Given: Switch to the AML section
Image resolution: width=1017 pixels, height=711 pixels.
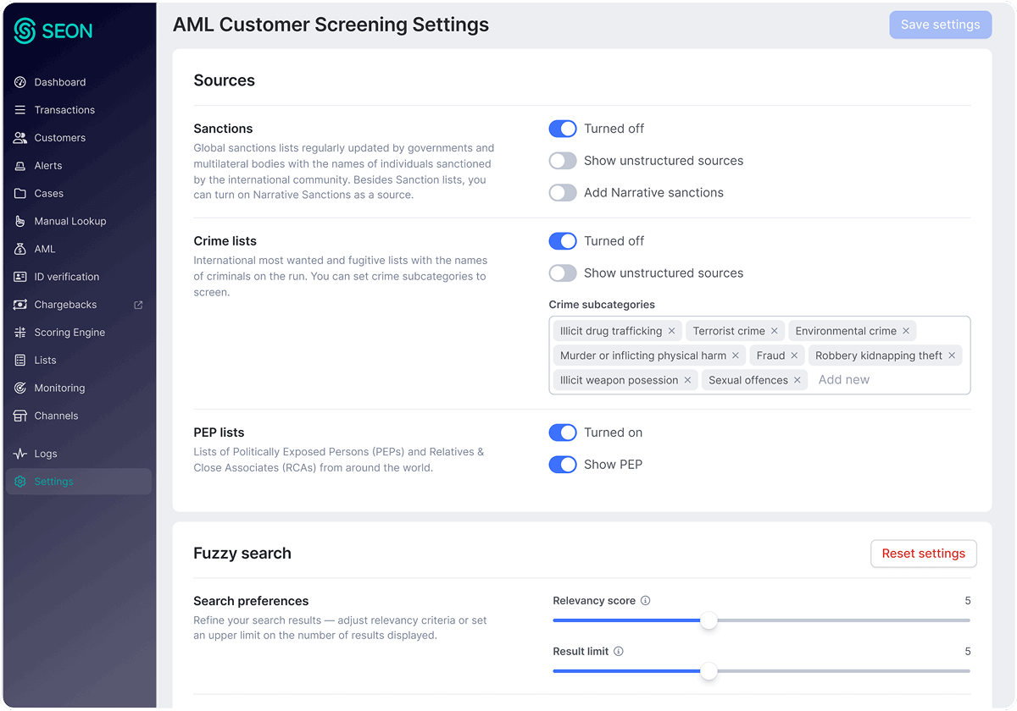Looking at the screenshot, I should [53, 249].
